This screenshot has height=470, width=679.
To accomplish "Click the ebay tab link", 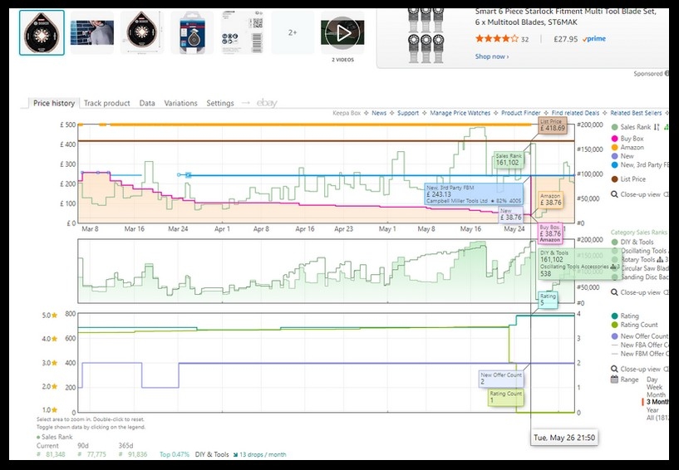I will point(267,103).
